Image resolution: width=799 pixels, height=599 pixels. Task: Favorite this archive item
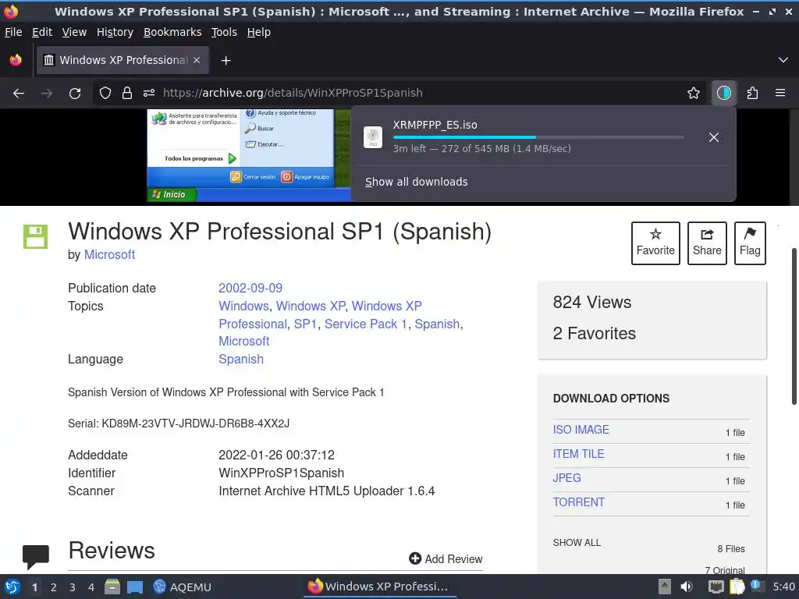point(655,243)
